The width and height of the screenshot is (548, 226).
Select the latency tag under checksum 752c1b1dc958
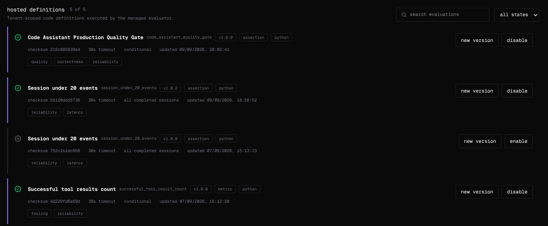pos(75,163)
